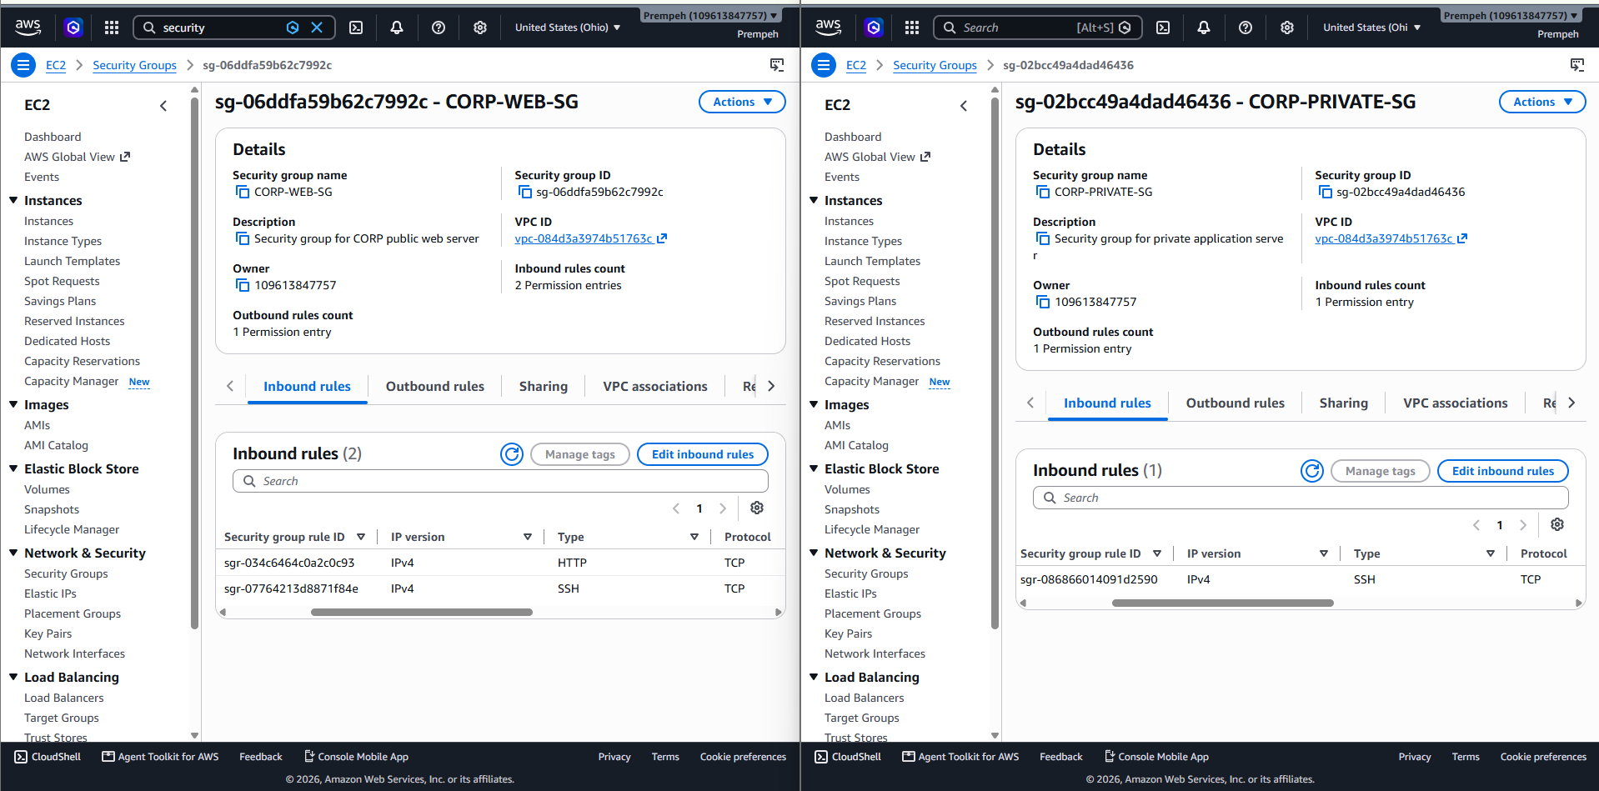
Task: Open Amazon Q icon in right window header
Action: (874, 28)
